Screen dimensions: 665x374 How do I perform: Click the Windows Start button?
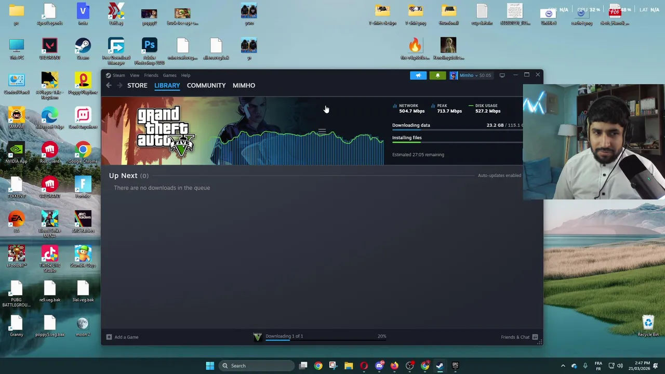point(210,366)
